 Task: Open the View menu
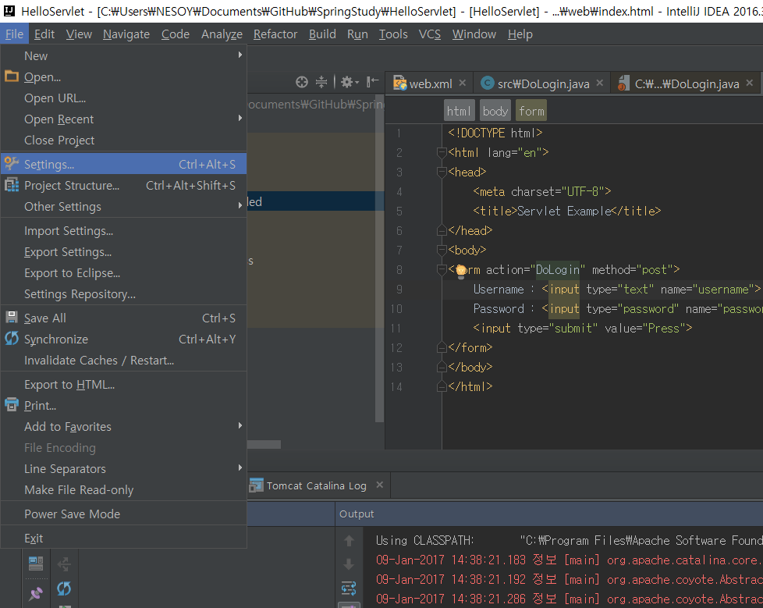79,34
